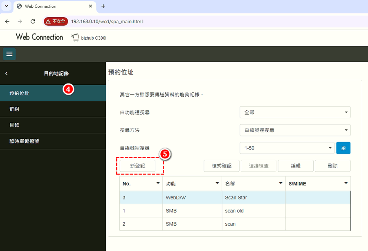The image size is (368, 251).
Task: Select 目錄 in the sidebar
Action: (x=15, y=125)
